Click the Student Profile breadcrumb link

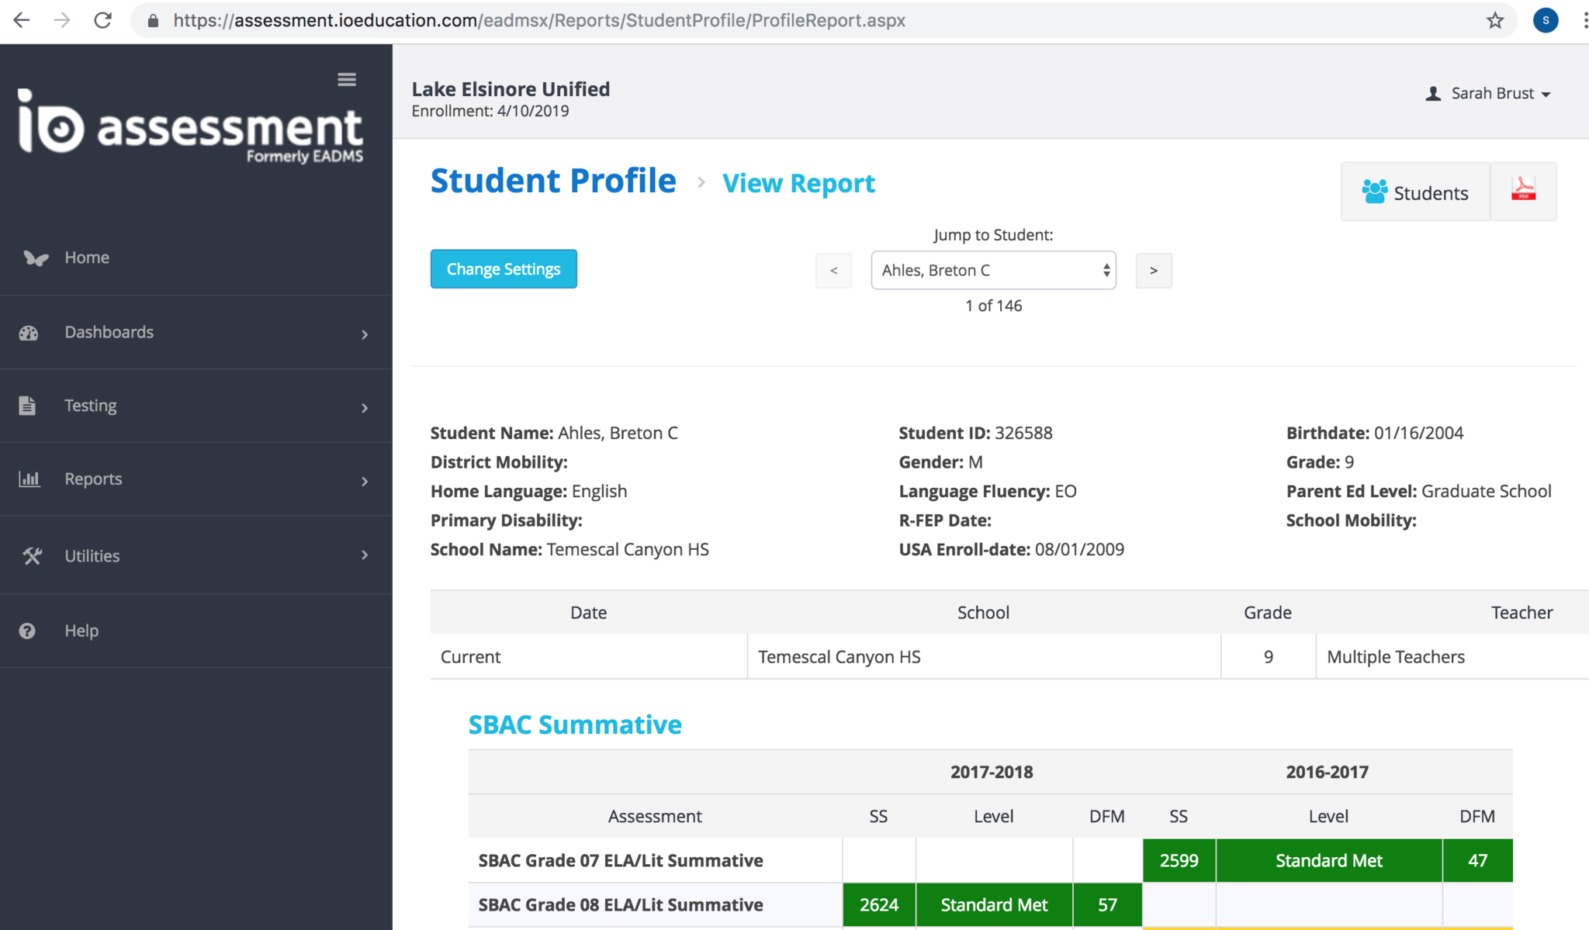pyautogui.click(x=553, y=181)
